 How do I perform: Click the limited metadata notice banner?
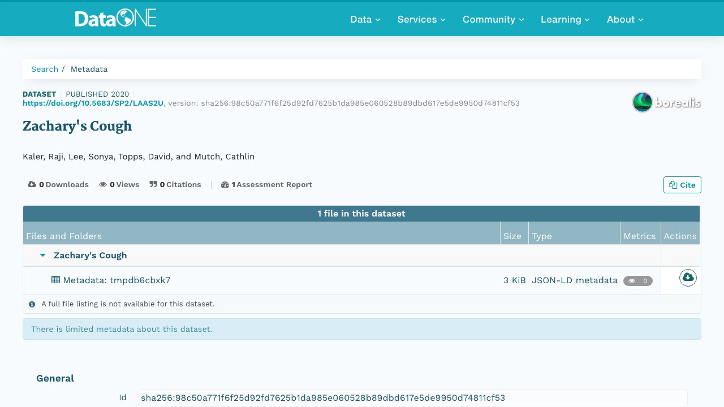click(x=362, y=329)
